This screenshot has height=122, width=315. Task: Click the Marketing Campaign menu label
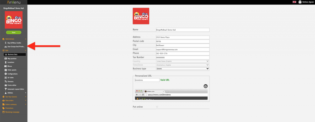(12, 112)
